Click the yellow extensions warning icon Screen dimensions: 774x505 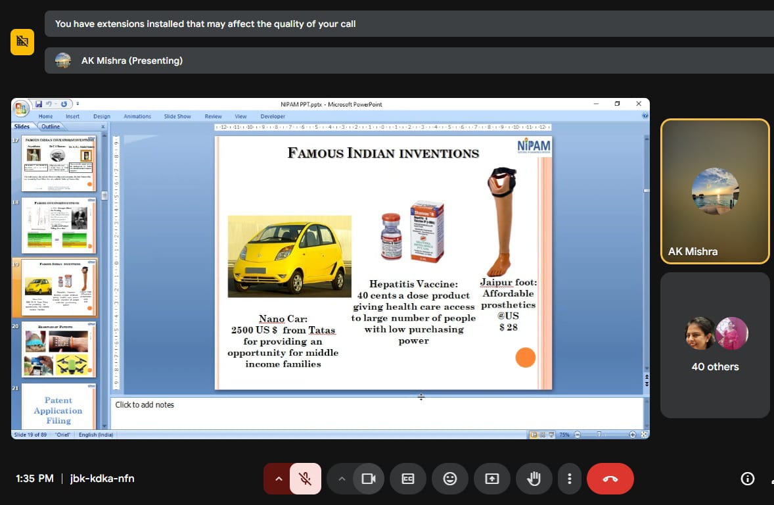coord(22,41)
